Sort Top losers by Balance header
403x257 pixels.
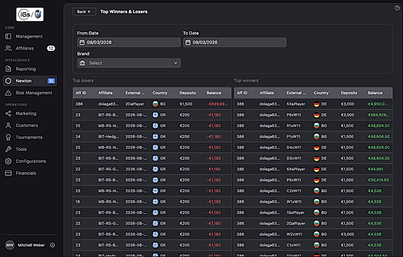point(214,93)
